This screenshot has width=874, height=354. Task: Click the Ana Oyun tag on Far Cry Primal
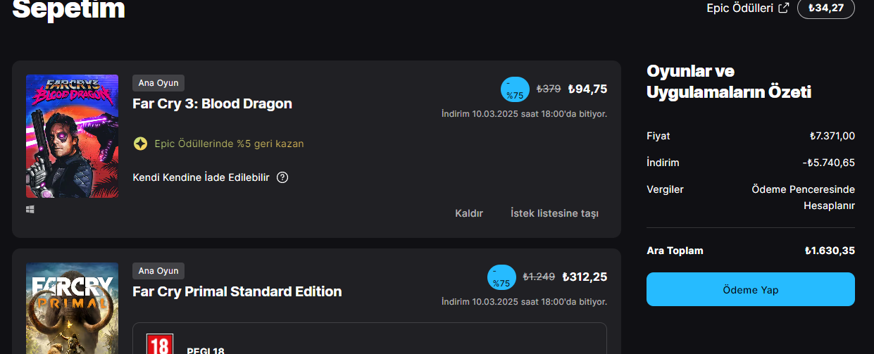pyautogui.click(x=158, y=271)
